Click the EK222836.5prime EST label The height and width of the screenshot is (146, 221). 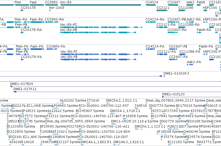(21, 132)
